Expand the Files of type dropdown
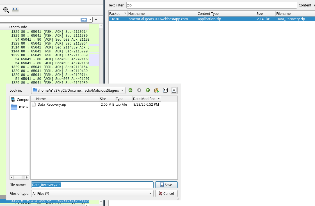Viewport: 315px width, 206px height. [150, 193]
